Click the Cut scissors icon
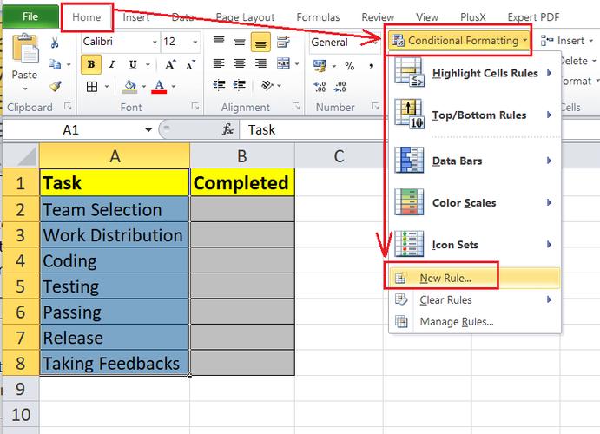The image size is (600, 434). click(x=55, y=43)
